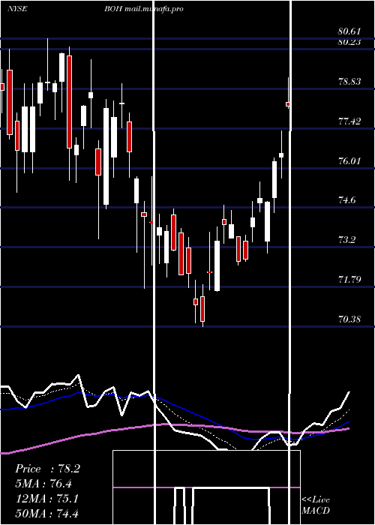Screen dimensions: 375x525
Task: Click the 50MA : 74.4 readout
Action: 47,513
